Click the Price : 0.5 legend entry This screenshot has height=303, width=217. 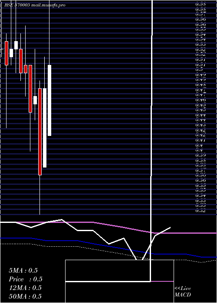[25, 279]
